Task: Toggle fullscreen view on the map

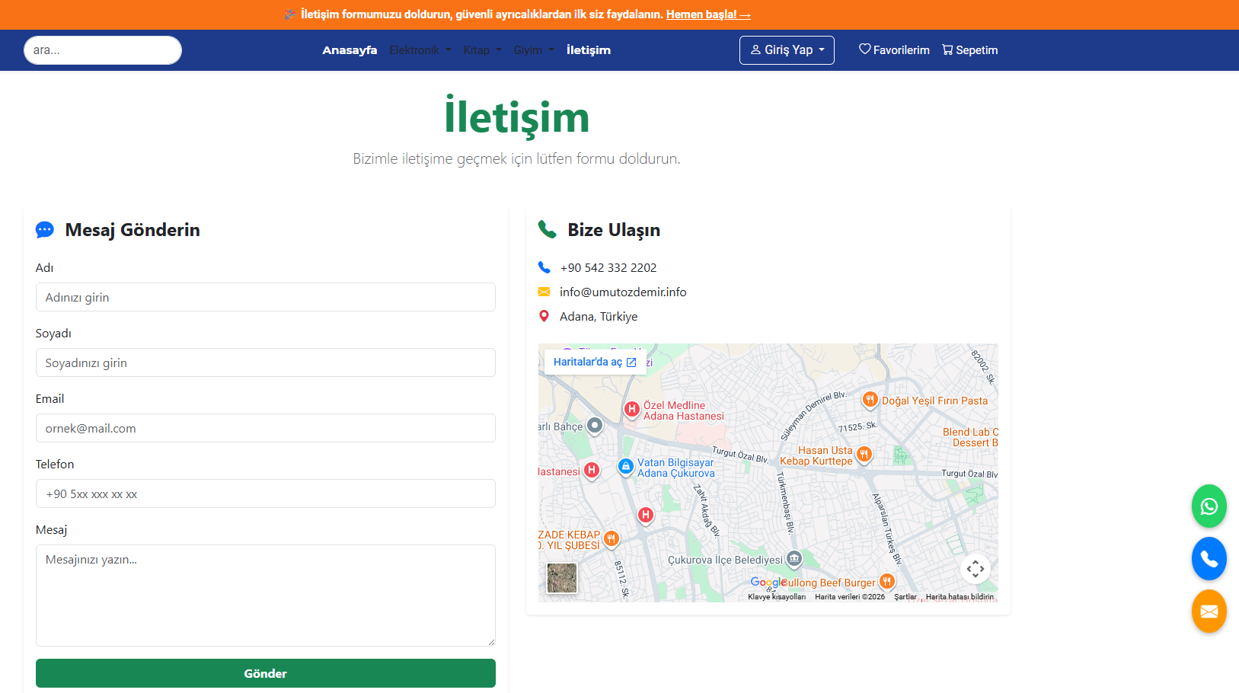Action: pyautogui.click(x=975, y=569)
